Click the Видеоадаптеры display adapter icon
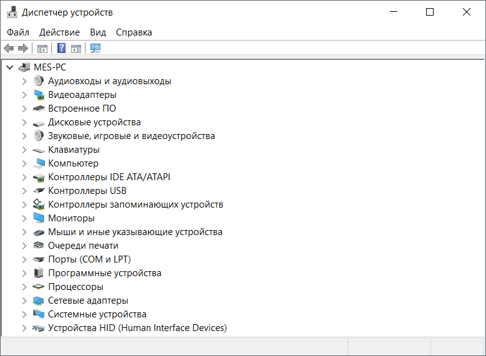This screenshot has width=486, height=356. click(x=39, y=95)
